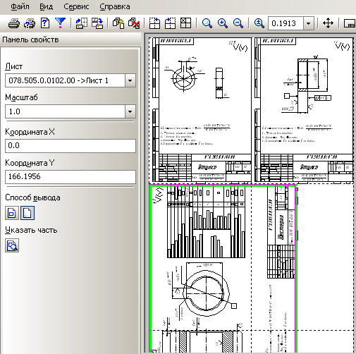Open the Сервис menu
The image size is (356, 354).
coord(76,6)
